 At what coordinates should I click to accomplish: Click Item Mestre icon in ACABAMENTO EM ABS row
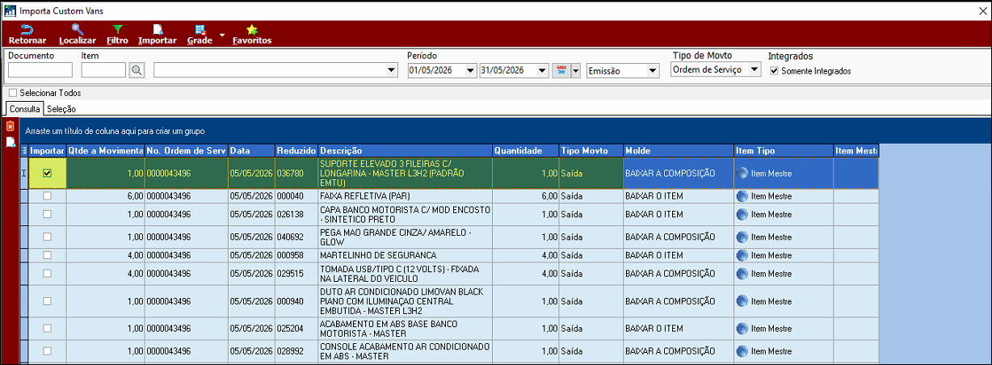(x=742, y=329)
